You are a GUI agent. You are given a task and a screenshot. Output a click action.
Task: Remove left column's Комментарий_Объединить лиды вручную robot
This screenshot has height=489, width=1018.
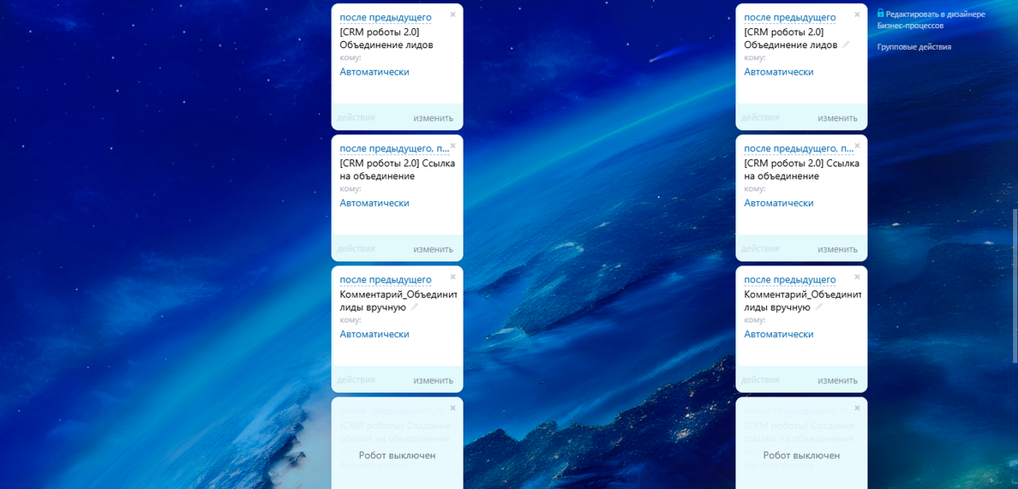452,277
